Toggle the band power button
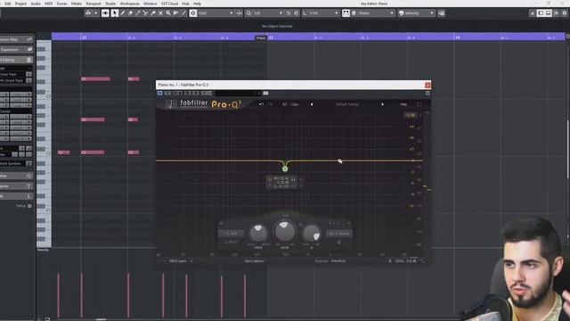This screenshot has width=570, height=321. pos(221,223)
